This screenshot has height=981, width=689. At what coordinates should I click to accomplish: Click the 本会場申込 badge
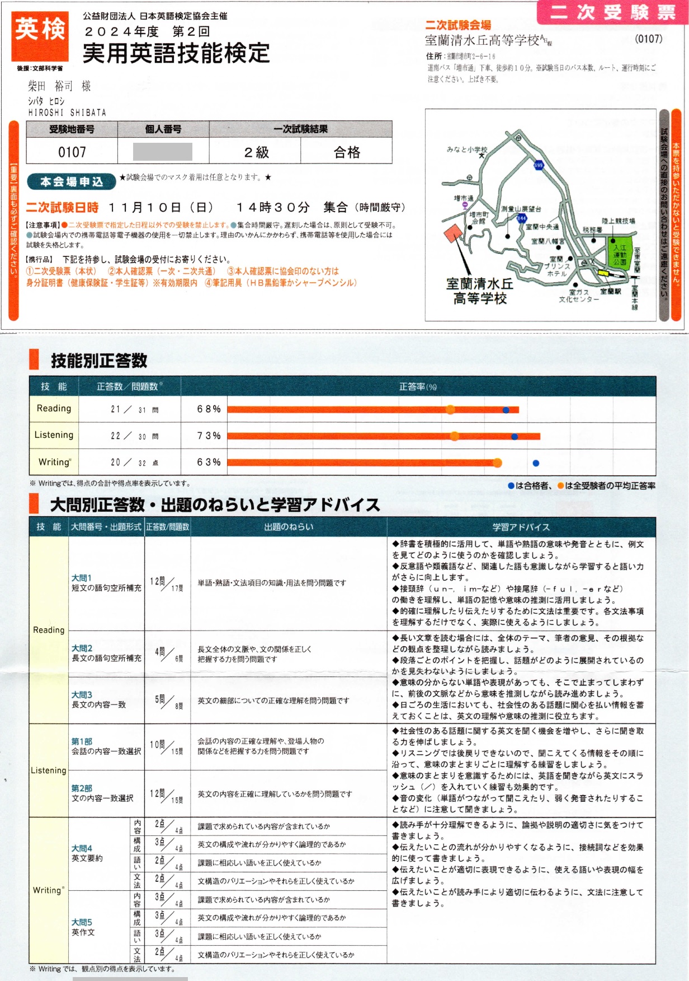[x=71, y=181]
